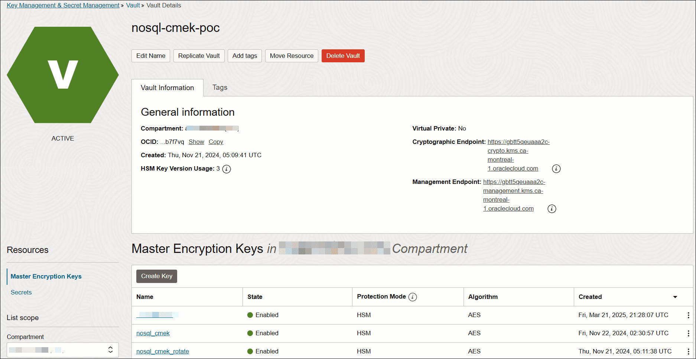Click the Protection Mode column header text
Viewport: 696px width, 359px height.
coord(381,296)
